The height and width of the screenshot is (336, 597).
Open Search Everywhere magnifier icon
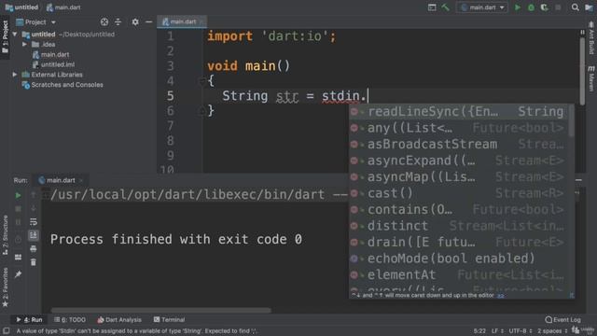tap(575, 7)
